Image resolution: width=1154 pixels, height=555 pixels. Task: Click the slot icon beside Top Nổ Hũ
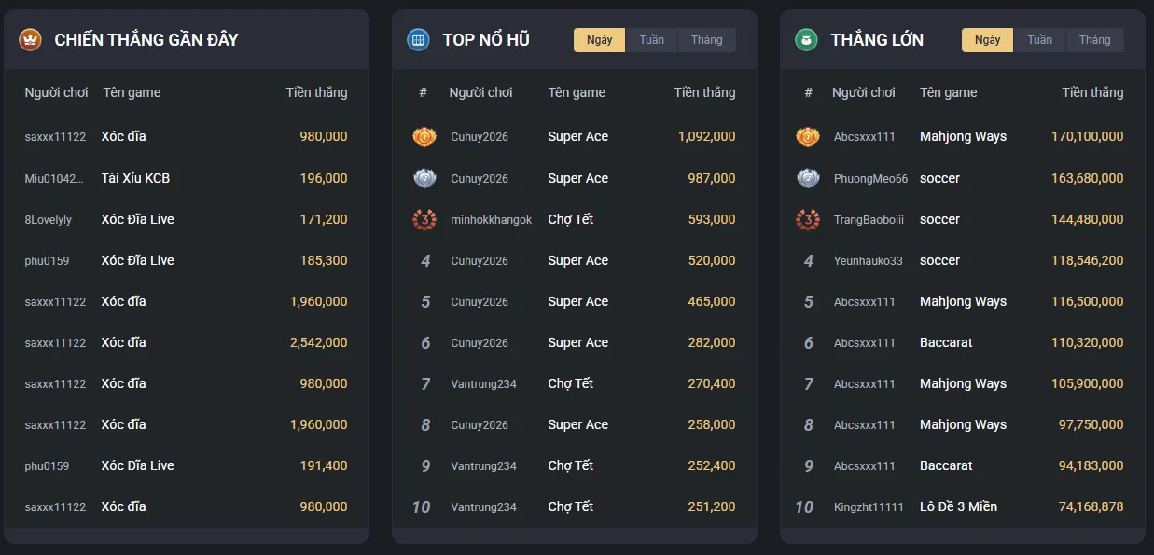click(418, 40)
